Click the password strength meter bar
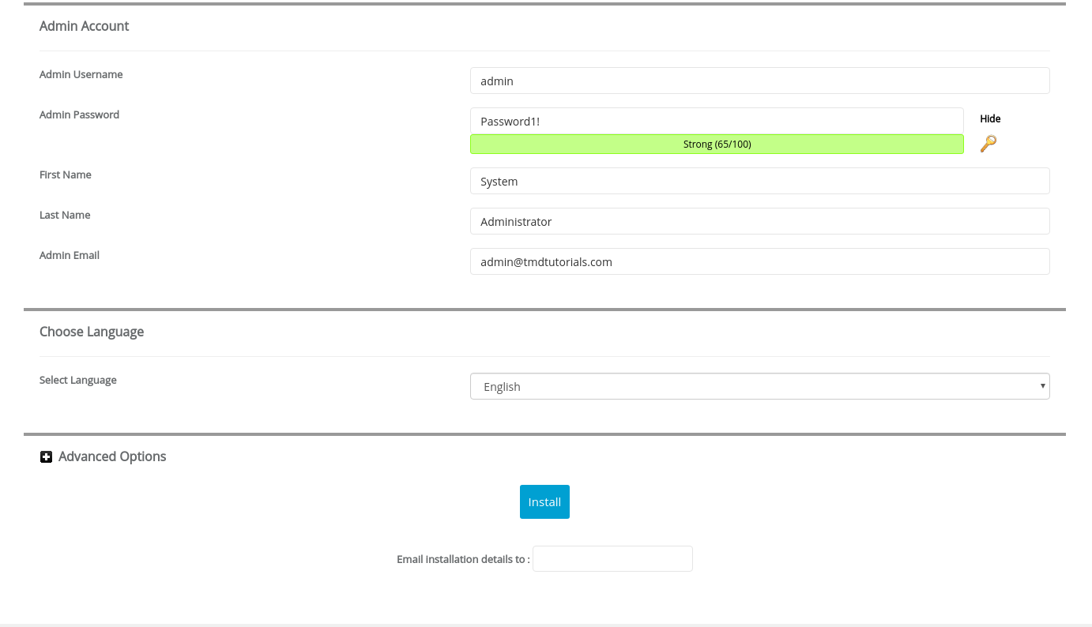 (x=717, y=144)
